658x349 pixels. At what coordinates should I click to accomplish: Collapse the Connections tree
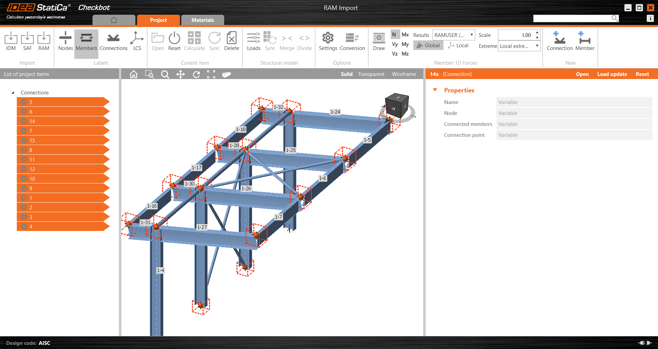click(x=13, y=92)
